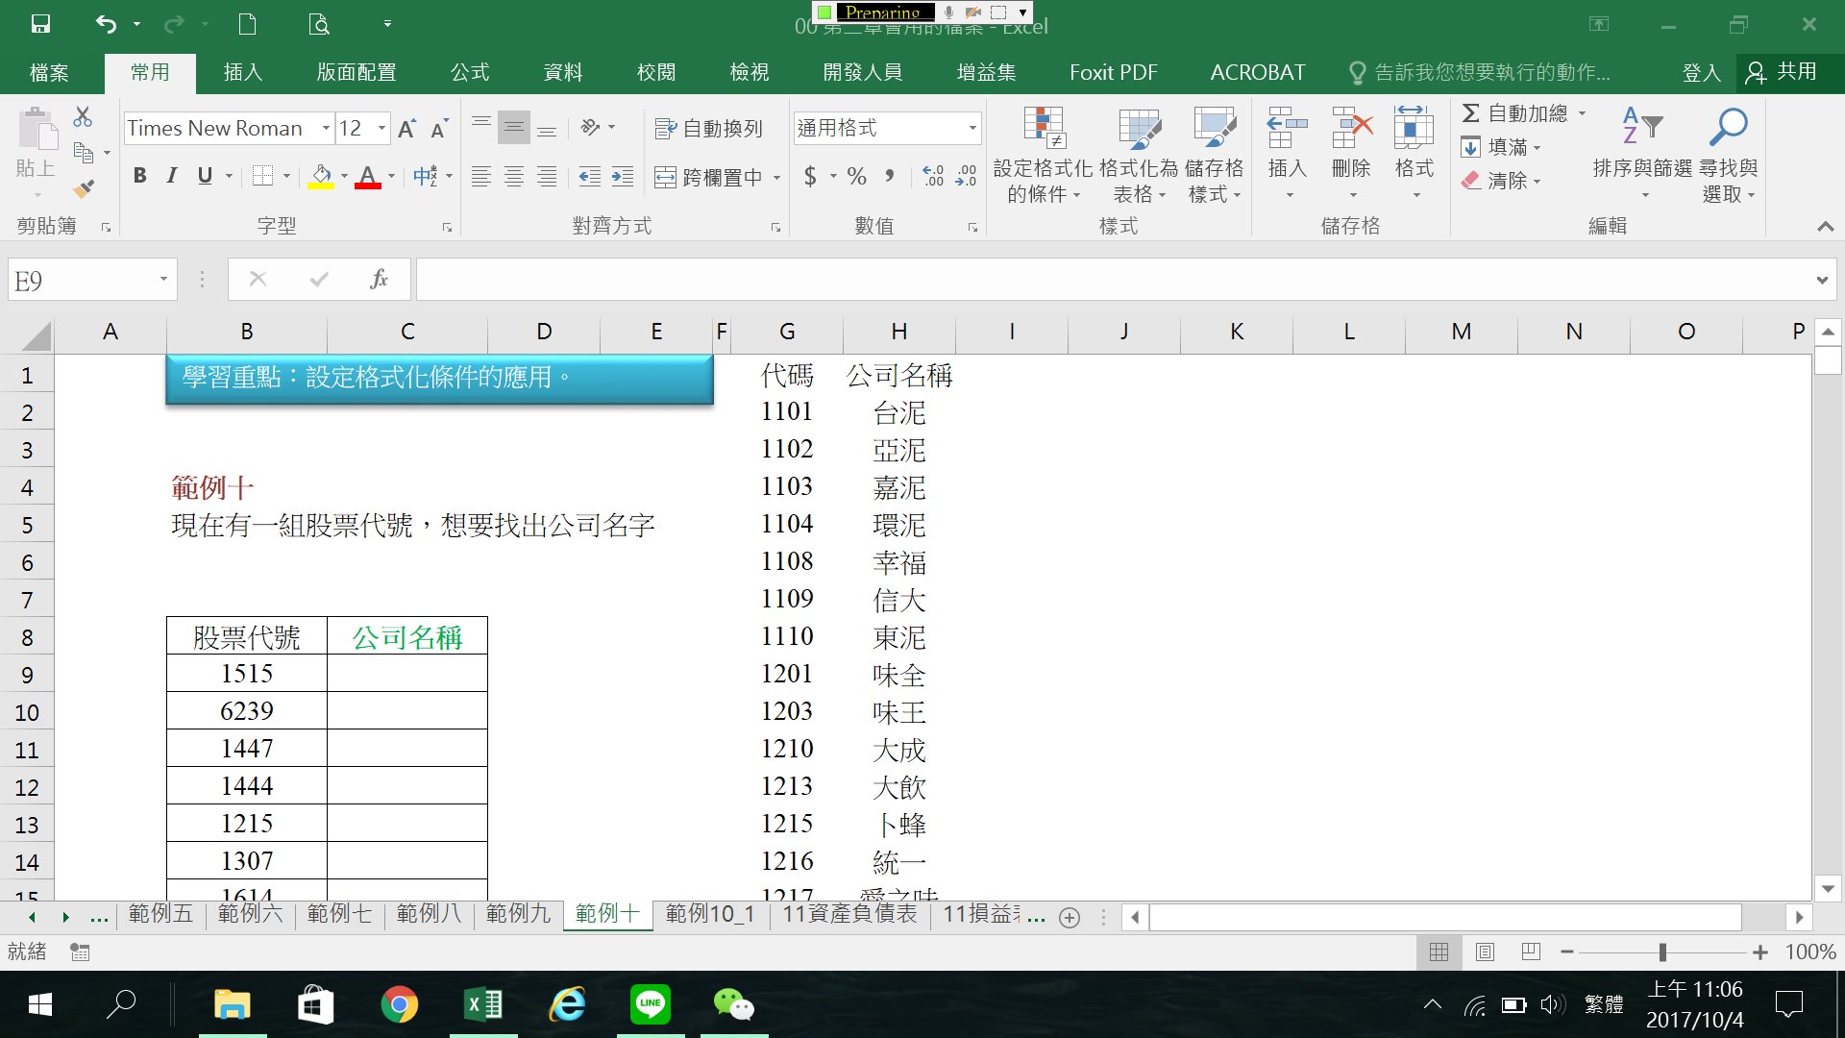Click zoom in plus button

tap(1759, 952)
